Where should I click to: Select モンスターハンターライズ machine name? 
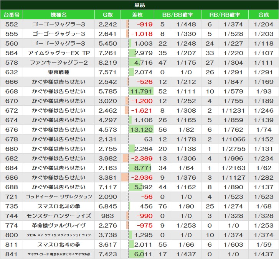[59, 216]
